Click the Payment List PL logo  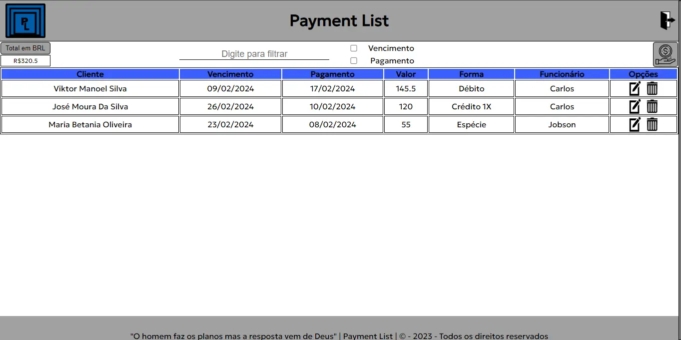click(25, 20)
